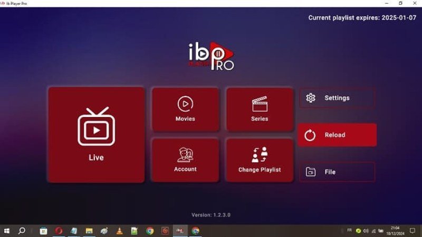Open the Account tile

(186, 160)
